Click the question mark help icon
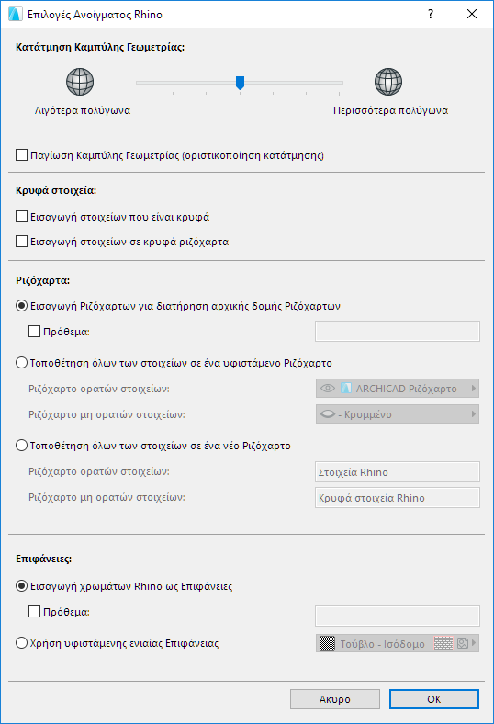494x724 pixels. (431, 15)
